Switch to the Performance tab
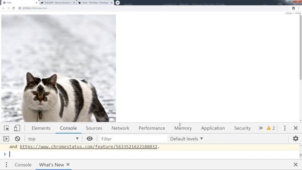Viewport: 302px width, 170px height. click(x=152, y=128)
